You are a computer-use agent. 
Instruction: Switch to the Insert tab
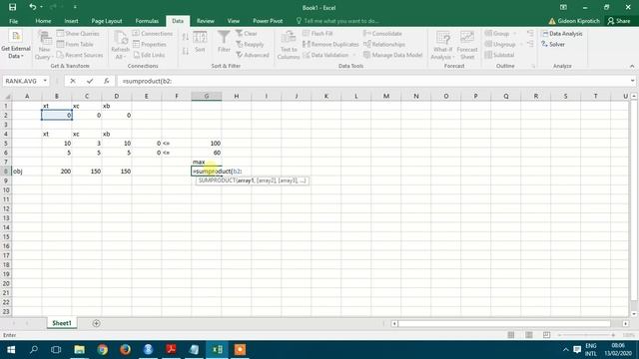71,21
